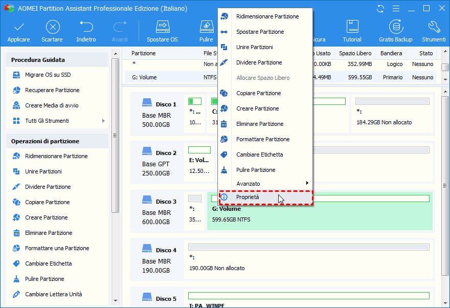Click the first small partition on Disco 1
This screenshot has width=450, height=308.
195,114
